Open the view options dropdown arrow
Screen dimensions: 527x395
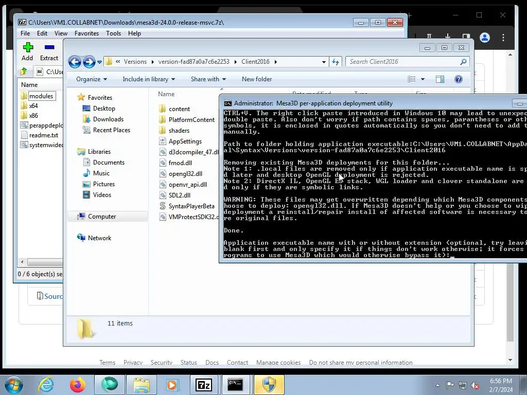pos(423,79)
